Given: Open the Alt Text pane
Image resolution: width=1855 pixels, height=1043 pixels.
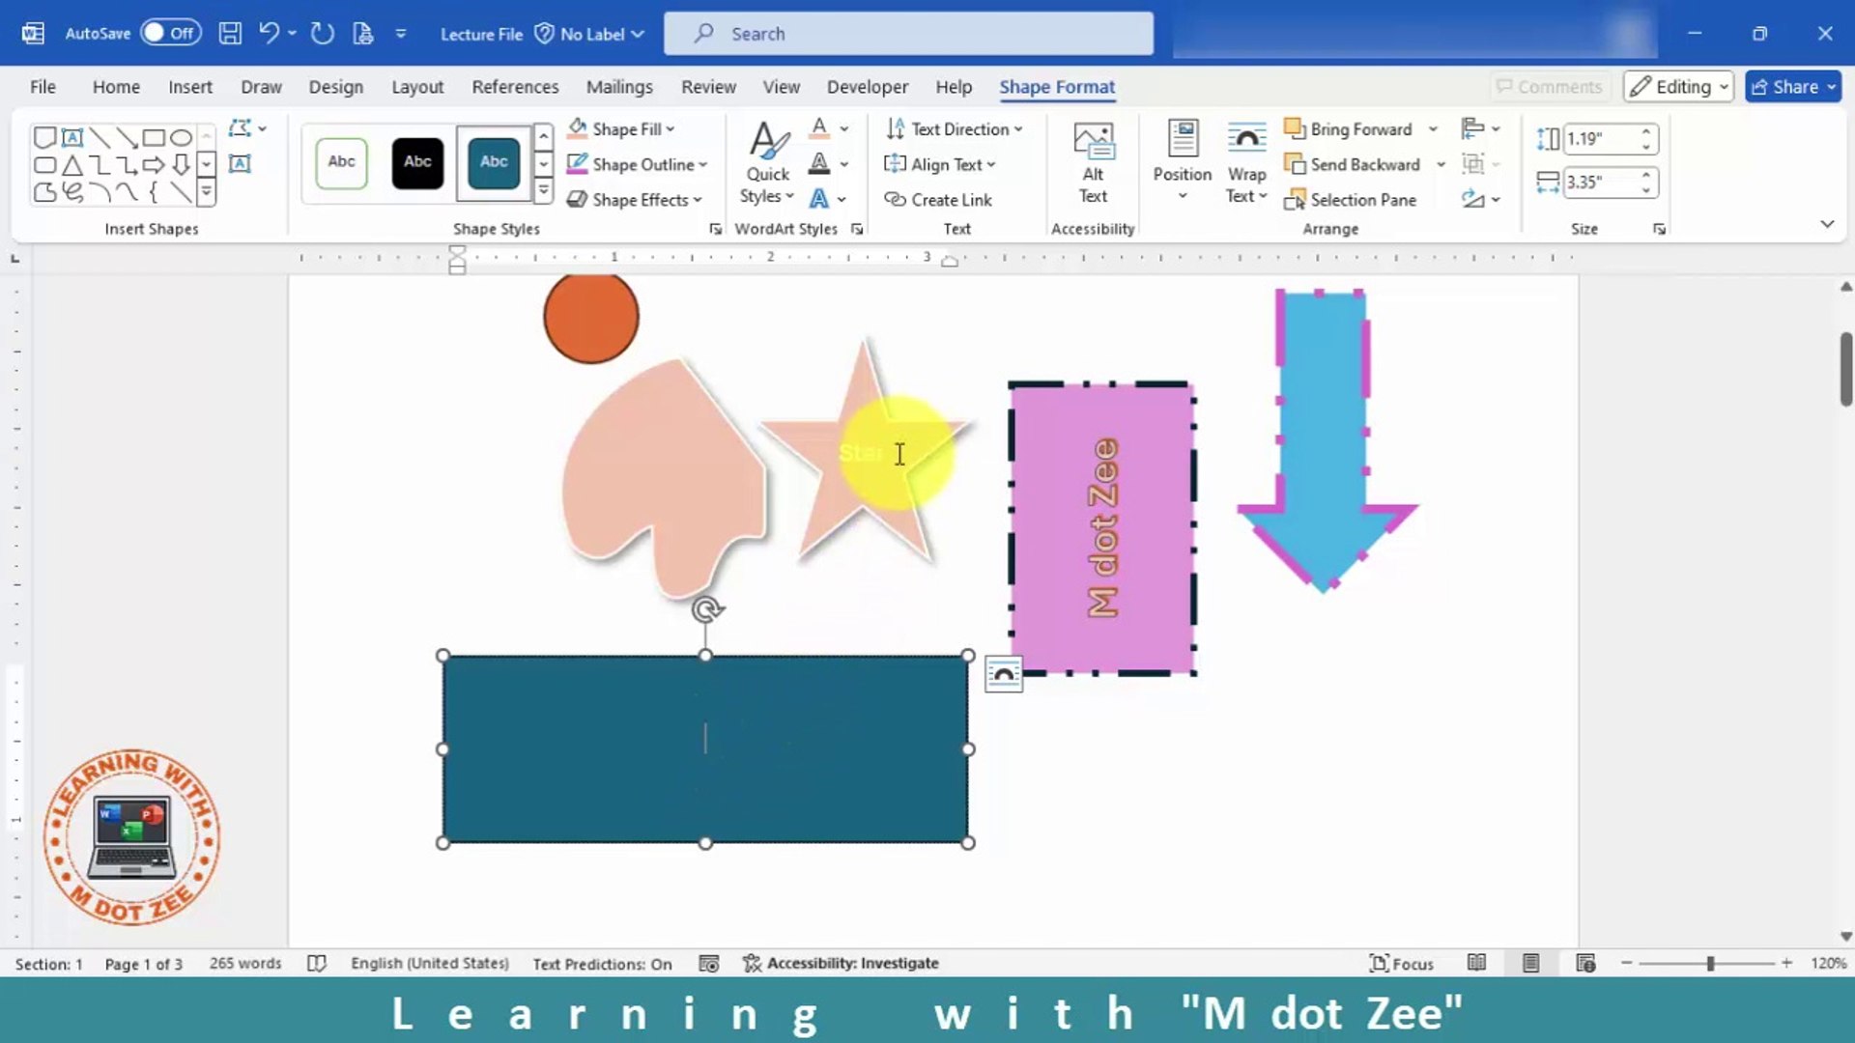Looking at the screenshot, I should 1092,162.
